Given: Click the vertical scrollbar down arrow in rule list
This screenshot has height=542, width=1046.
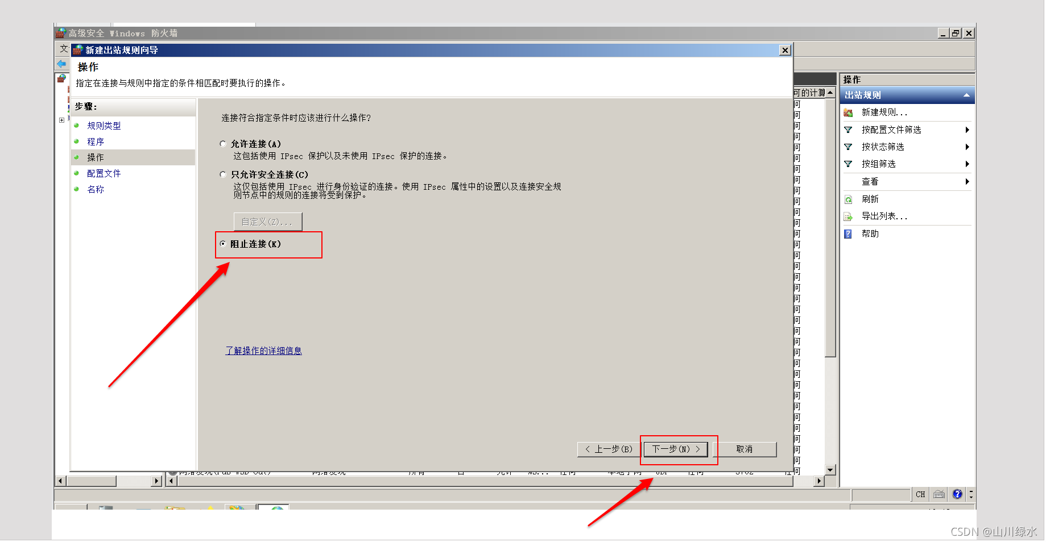Looking at the screenshot, I should [830, 470].
